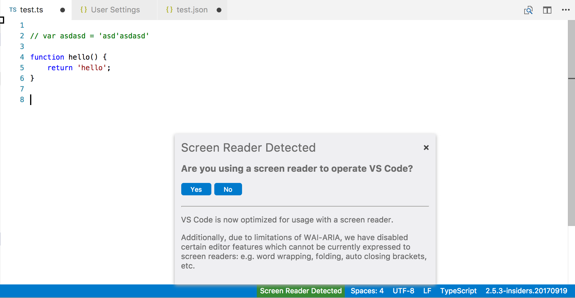Click the WAI-ARIA limitations paragraph

(304, 252)
